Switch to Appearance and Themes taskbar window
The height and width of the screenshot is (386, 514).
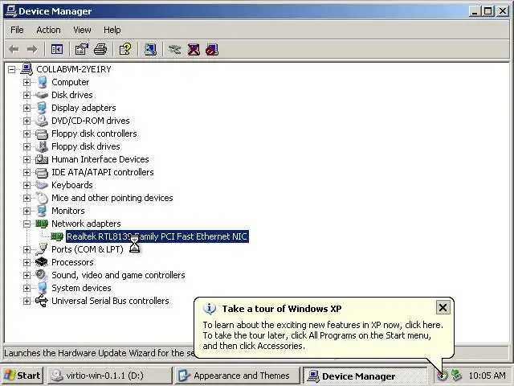coord(238,376)
